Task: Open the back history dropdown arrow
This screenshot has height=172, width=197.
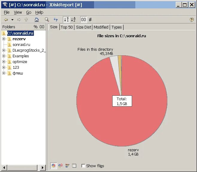Action: [12, 20]
